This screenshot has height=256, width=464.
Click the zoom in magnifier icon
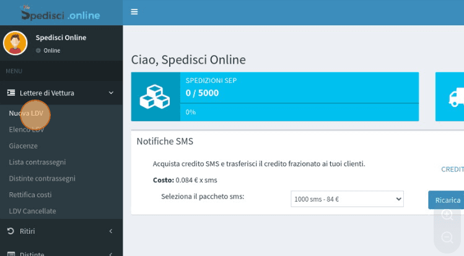[x=447, y=215]
